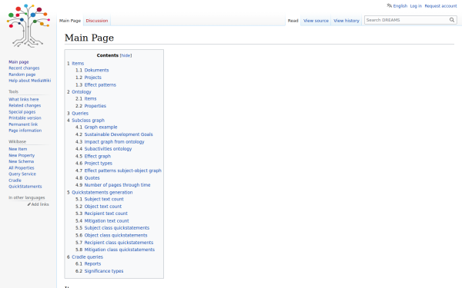Select the Read tab
The height and width of the screenshot is (288, 462).
coord(293,21)
